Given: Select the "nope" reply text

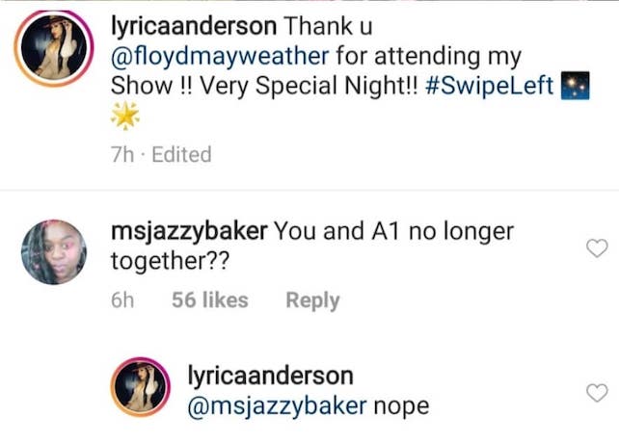Looking at the screenshot, I should (x=401, y=407).
